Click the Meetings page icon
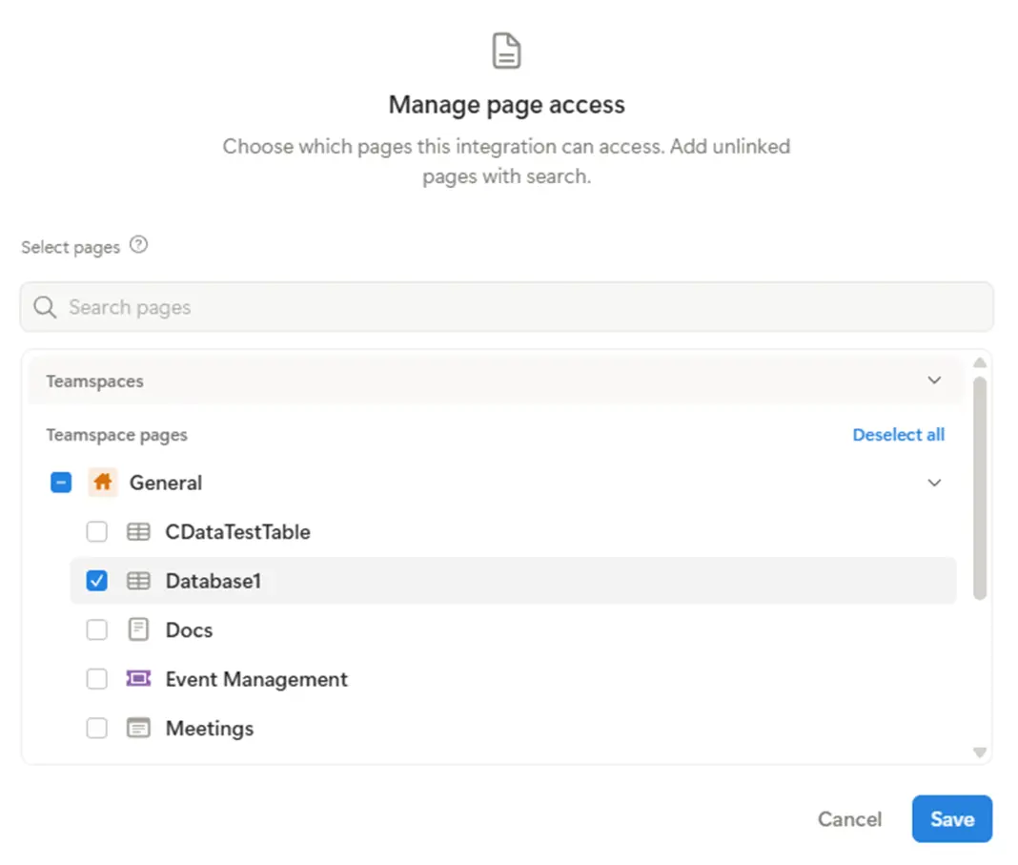 (138, 729)
